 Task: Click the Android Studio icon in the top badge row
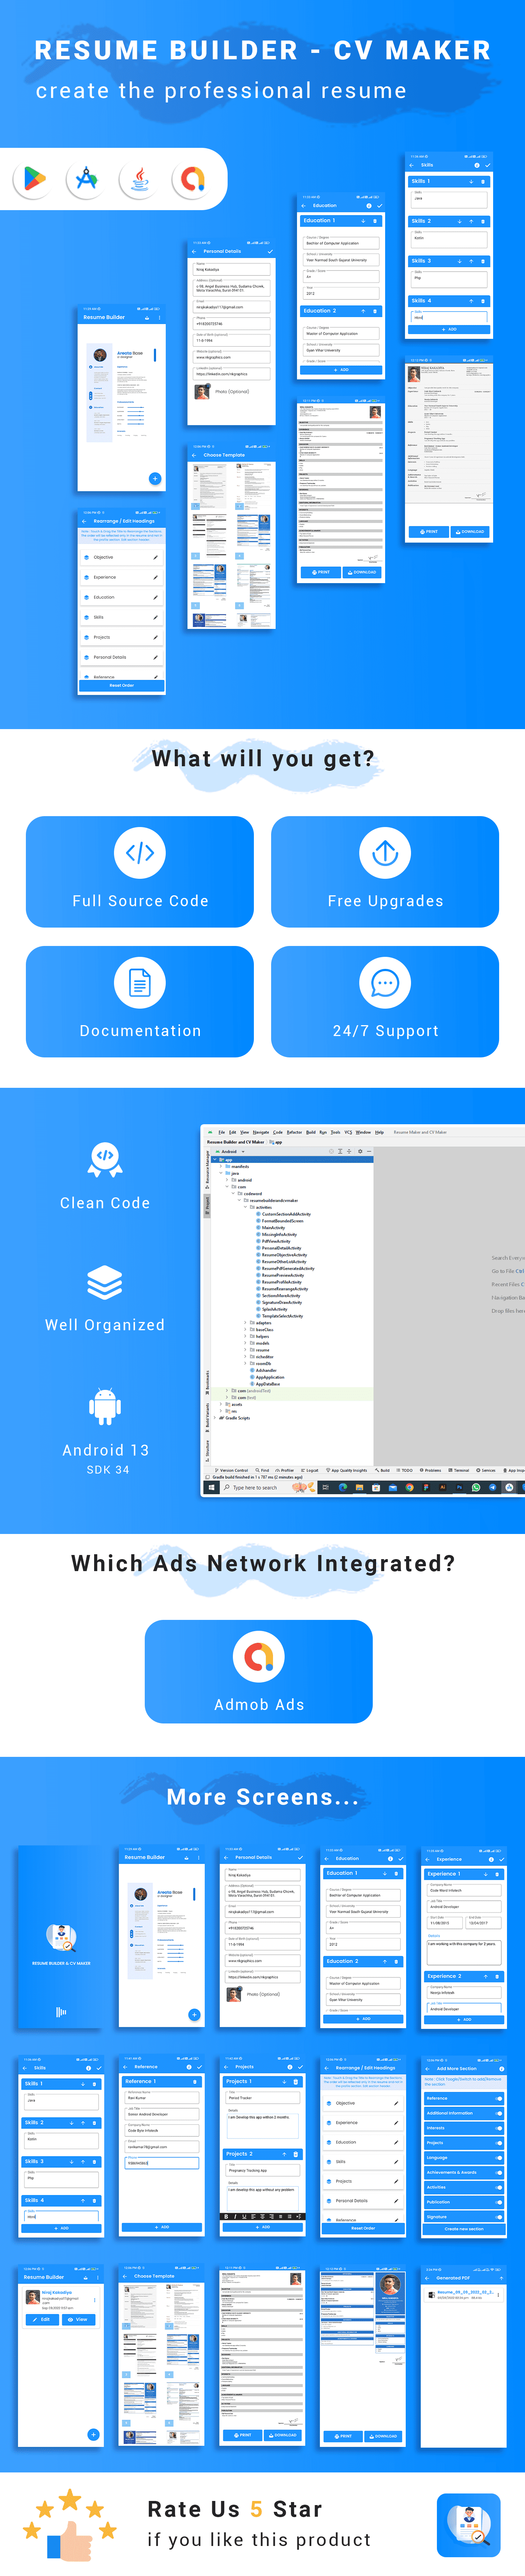click(87, 179)
